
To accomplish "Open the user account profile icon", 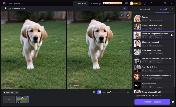I will (x=145, y=3).
